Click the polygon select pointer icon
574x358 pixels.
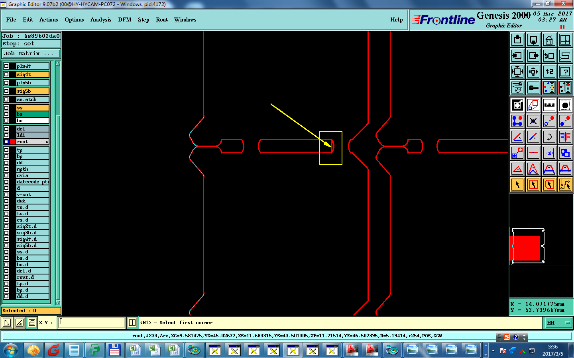[x=549, y=185]
